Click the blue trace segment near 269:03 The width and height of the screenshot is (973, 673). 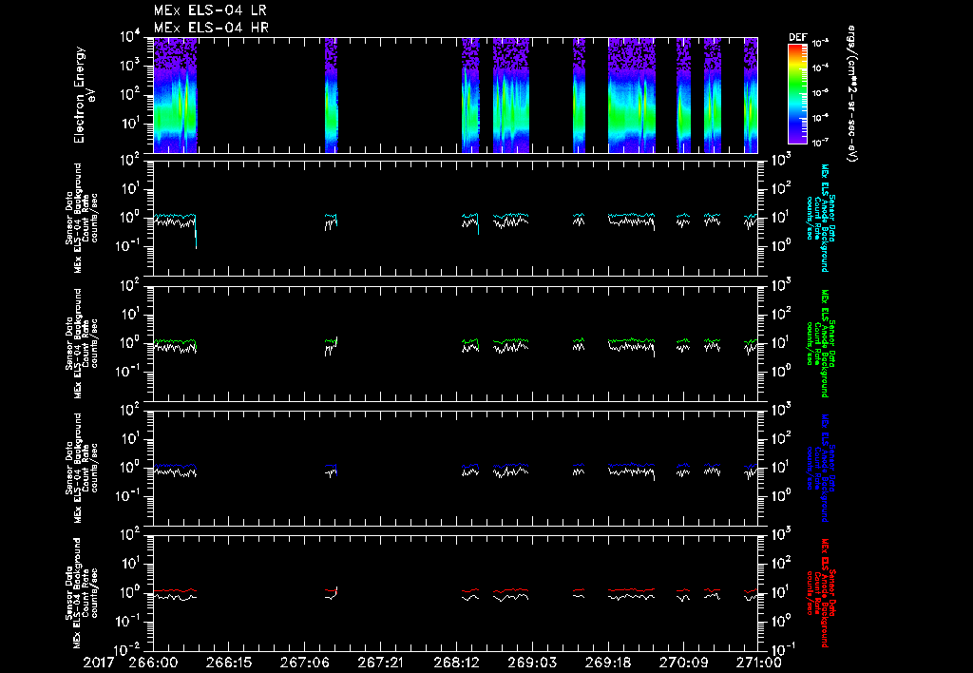click(x=511, y=465)
